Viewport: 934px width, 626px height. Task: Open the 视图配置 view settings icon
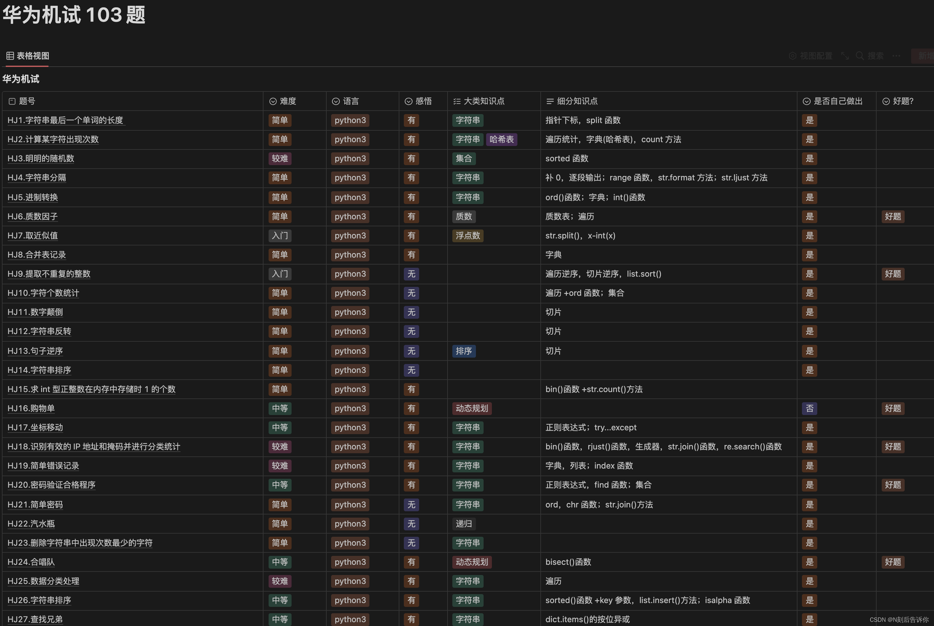click(x=793, y=56)
